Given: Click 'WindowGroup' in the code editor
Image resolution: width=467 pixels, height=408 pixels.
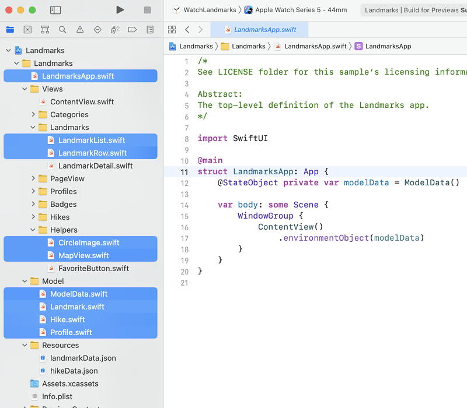Looking at the screenshot, I should click(266, 216).
